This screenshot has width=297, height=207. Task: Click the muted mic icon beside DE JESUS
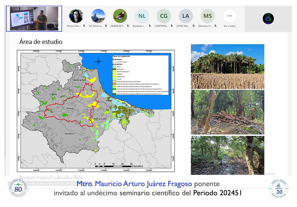(106, 26)
